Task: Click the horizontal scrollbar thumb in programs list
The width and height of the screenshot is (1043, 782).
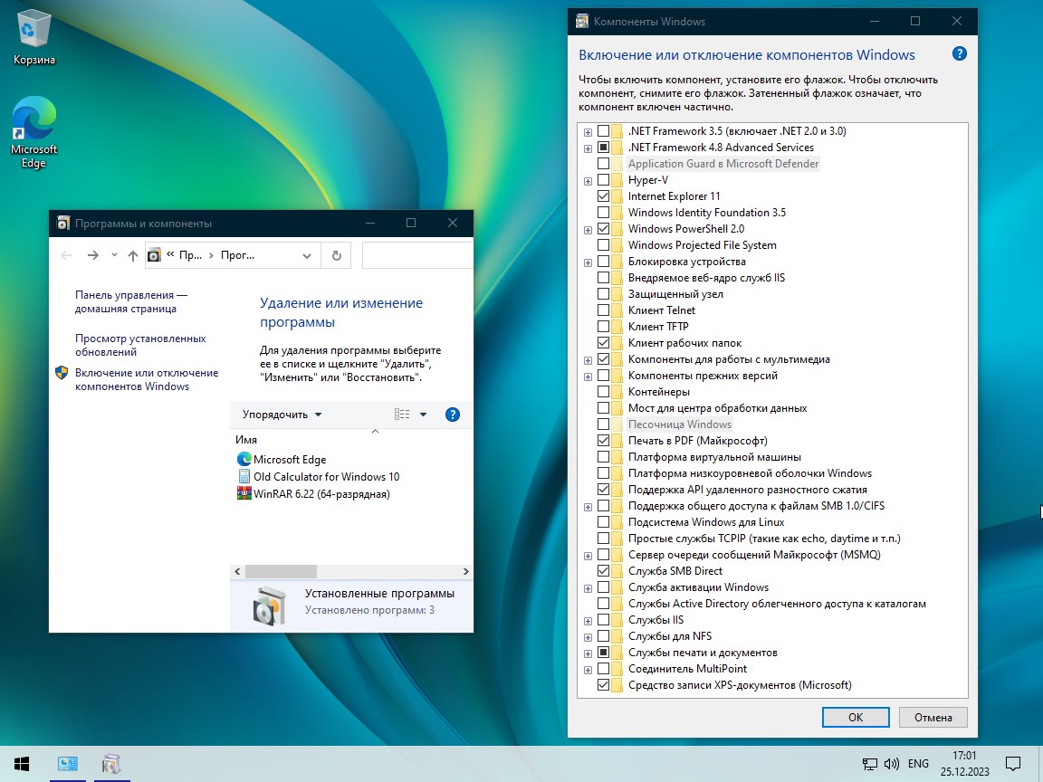Action: point(281,571)
